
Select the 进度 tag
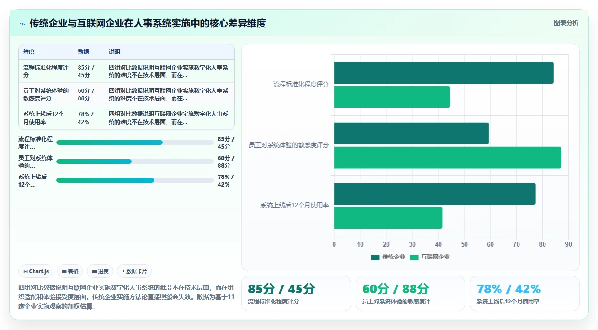(100, 271)
